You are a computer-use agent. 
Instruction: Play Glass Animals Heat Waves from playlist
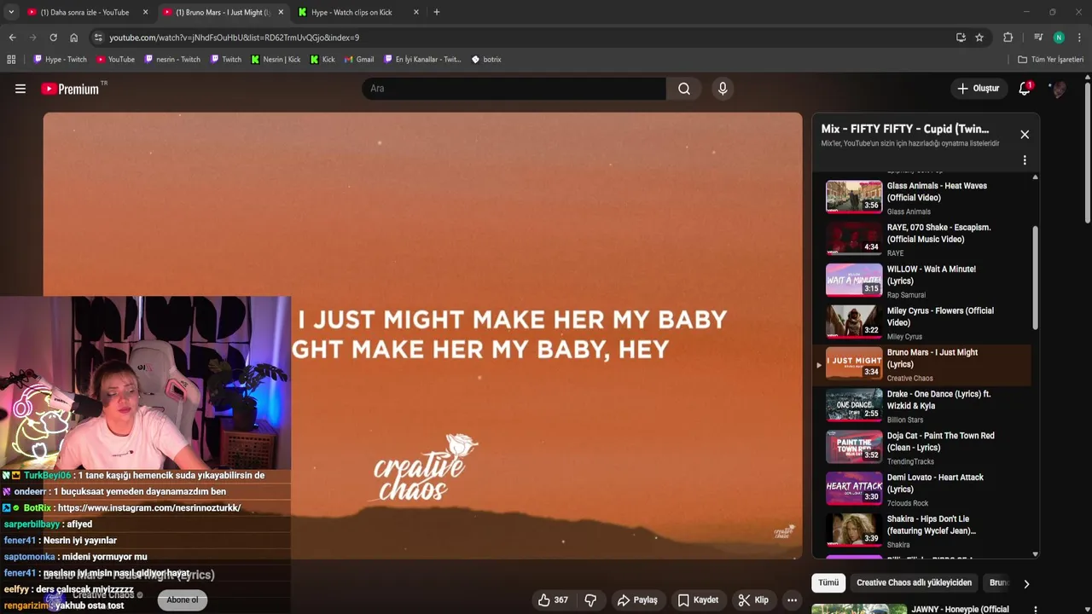(x=921, y=197)
